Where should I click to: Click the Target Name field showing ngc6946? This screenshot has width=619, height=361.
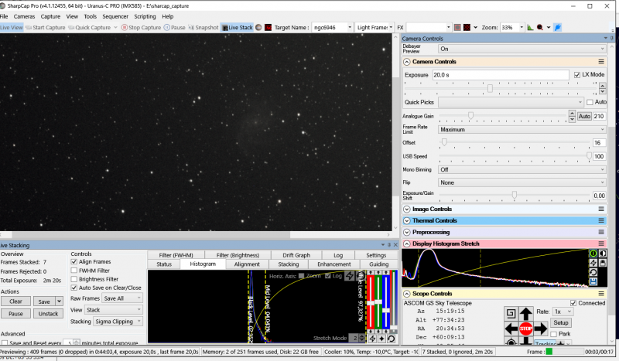pyautogui.click(x=332, y=27)
